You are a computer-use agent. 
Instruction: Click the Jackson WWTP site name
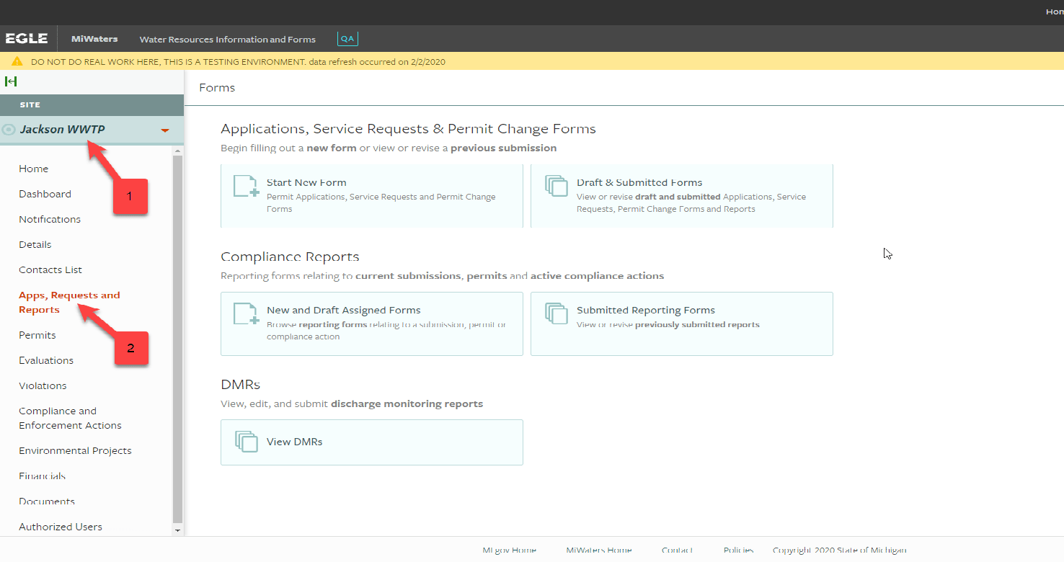click(63, 130)
